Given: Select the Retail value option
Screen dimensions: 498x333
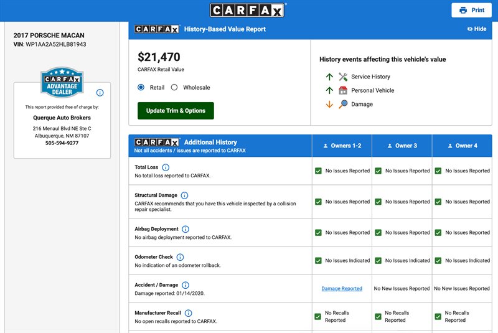Looking at the screenshot, I should click(x=141, y=88).
